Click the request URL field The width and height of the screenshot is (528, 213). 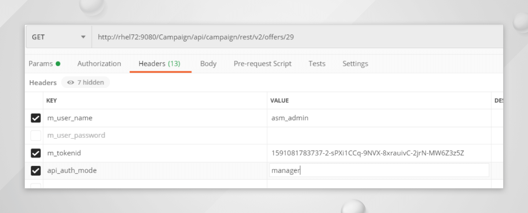coord(213,37)
